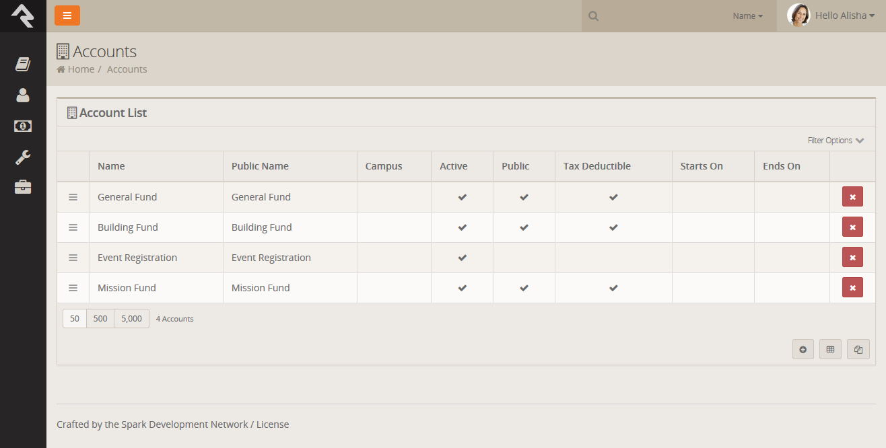This screenshot has width=886, height=448.
Task: Sort by the Public Name column header
Action: [x=260, y=166]
